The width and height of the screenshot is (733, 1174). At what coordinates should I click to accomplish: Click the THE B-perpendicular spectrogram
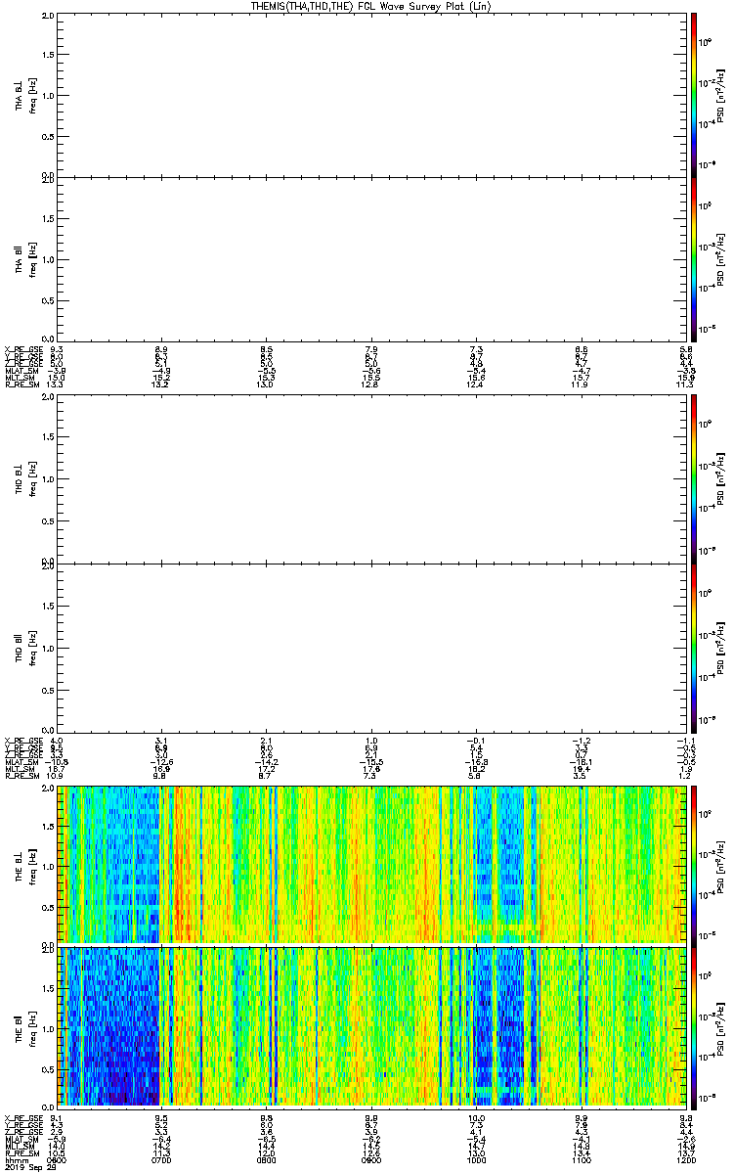(371, 864)
